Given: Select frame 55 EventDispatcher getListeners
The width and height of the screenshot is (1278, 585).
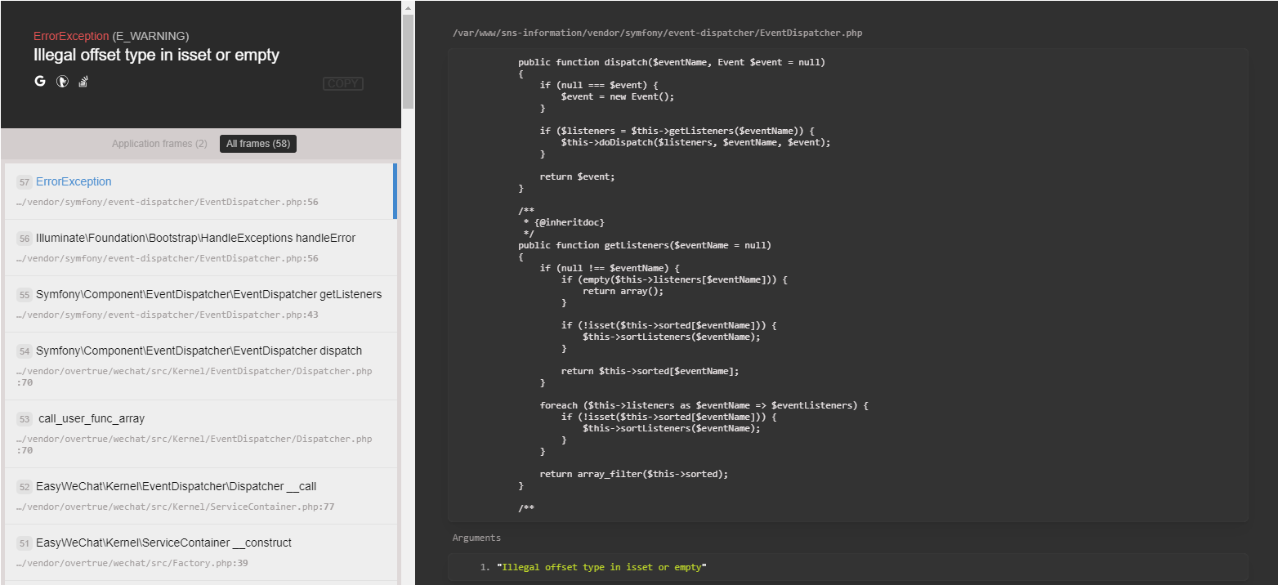Looking at the screenshot, I should [211, 294].
